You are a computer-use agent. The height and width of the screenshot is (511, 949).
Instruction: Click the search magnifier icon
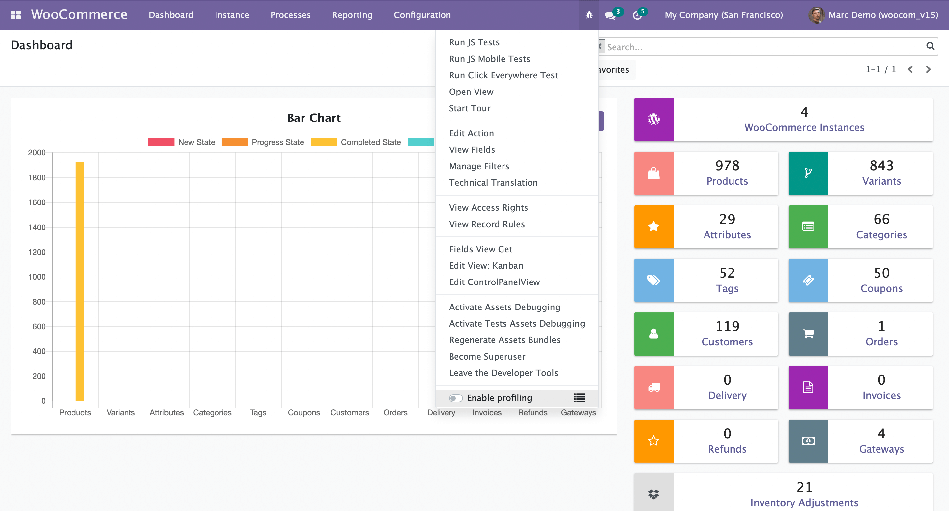pyautogui.click(x=930, y=46)
